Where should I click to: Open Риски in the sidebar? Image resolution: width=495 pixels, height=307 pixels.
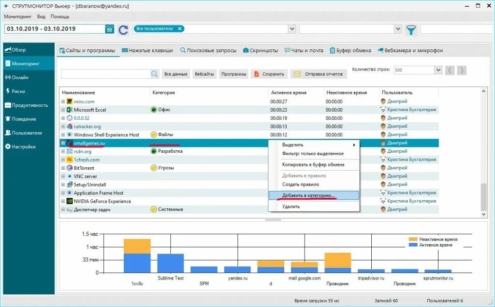click(x=29, y=91)
